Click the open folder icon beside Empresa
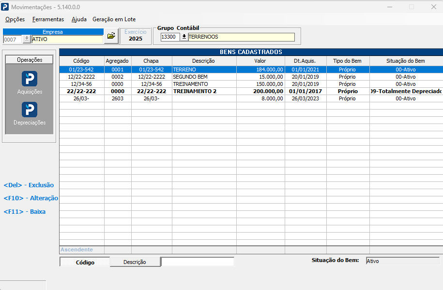443x290 pixels. [111, 36]
